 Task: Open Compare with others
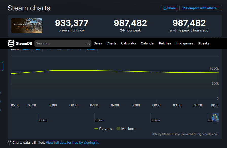pos(200,8)
